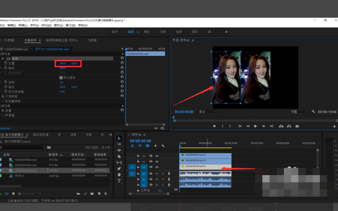Click new bin folder icon
Image resolution: width=338 pixels, height=211 pixels.
92,194
